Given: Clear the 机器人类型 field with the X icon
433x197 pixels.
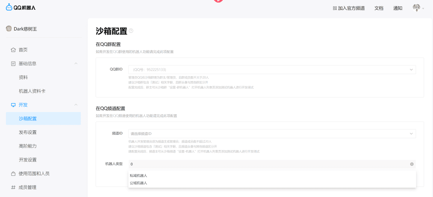Looking at the screenshot, I should [x=411, y=164].
